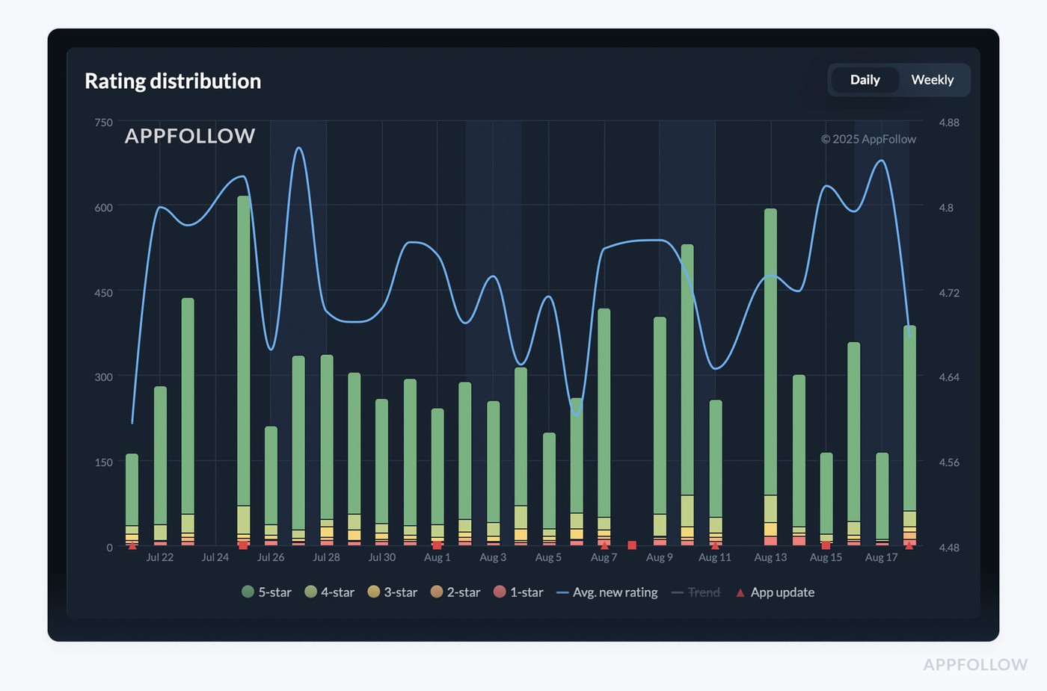Click the red 1-star legend icon

pyautogui.click(x=499, y=592)
